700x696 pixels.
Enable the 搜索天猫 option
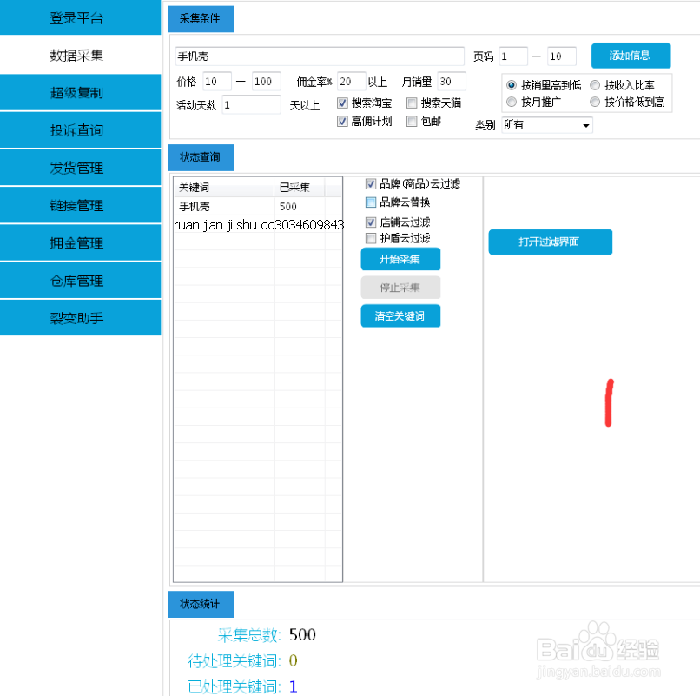point(411,102)
